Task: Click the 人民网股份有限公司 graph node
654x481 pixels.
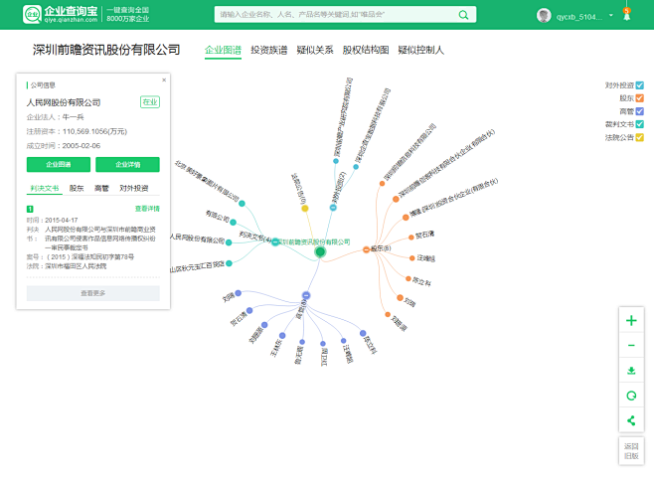Action: (229, 242)
